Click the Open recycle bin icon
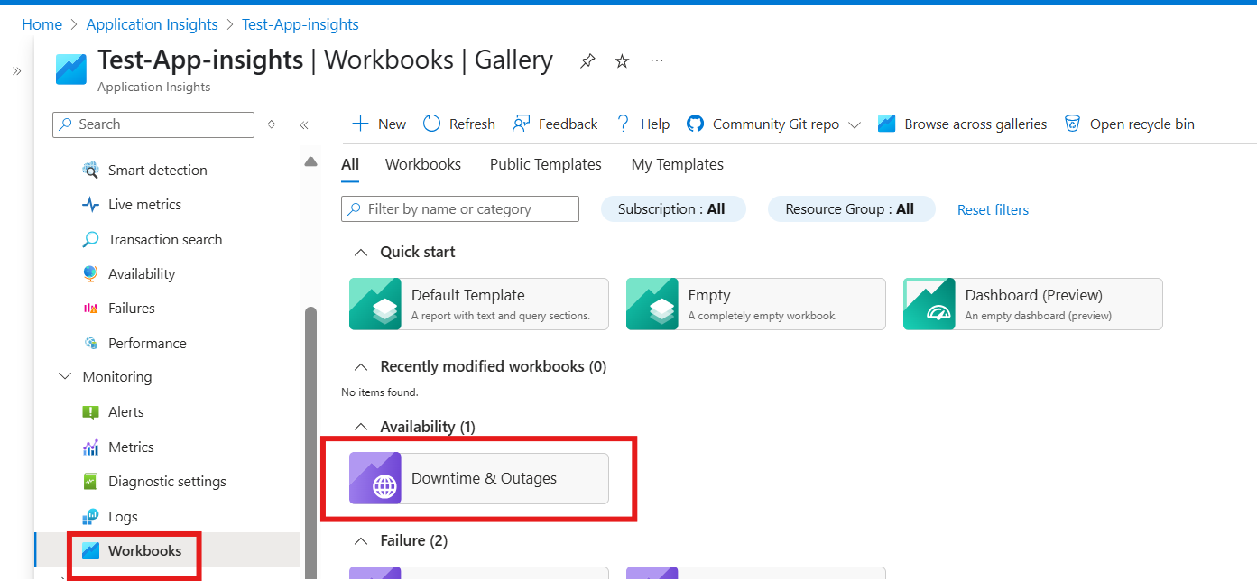The image size is (1257, 581). [1072, 124]
